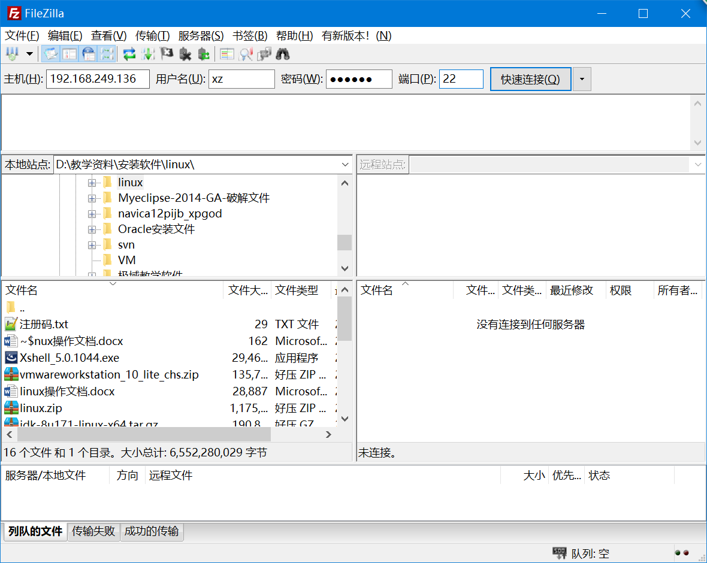Click the local file list scroll right arrow

[329, 435]
